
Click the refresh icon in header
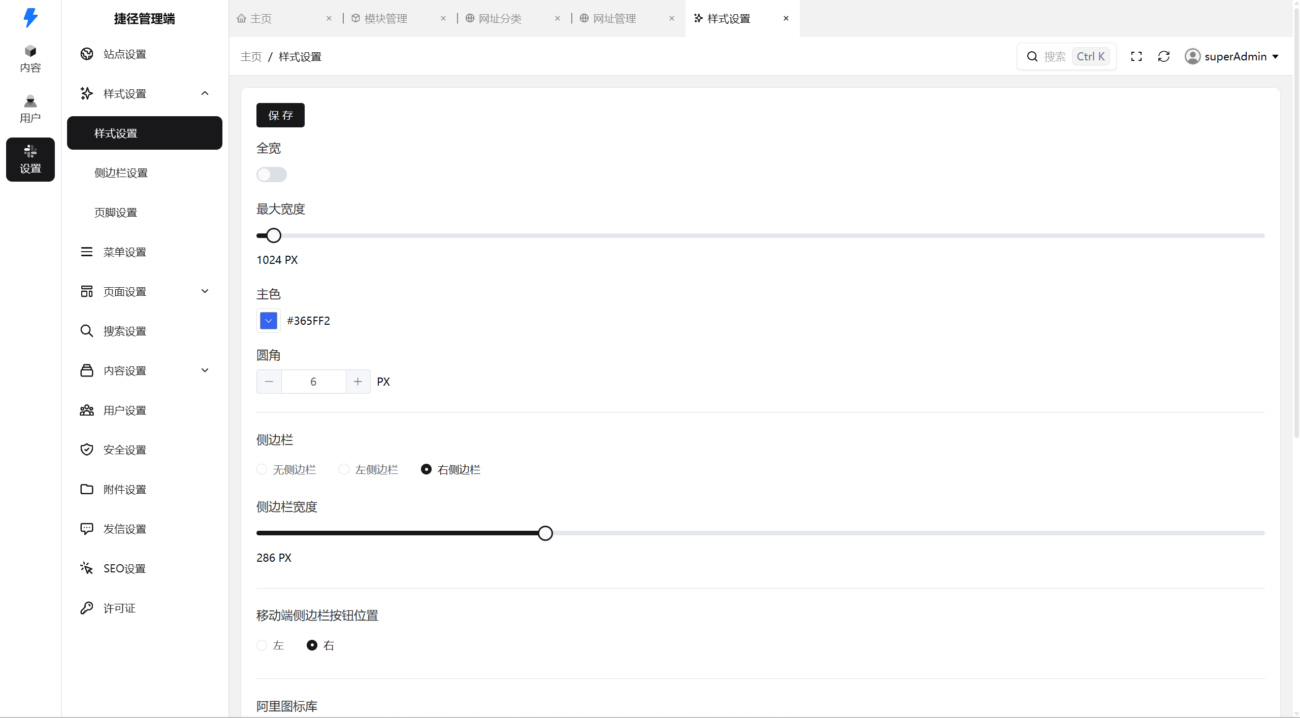[1164, 56]
